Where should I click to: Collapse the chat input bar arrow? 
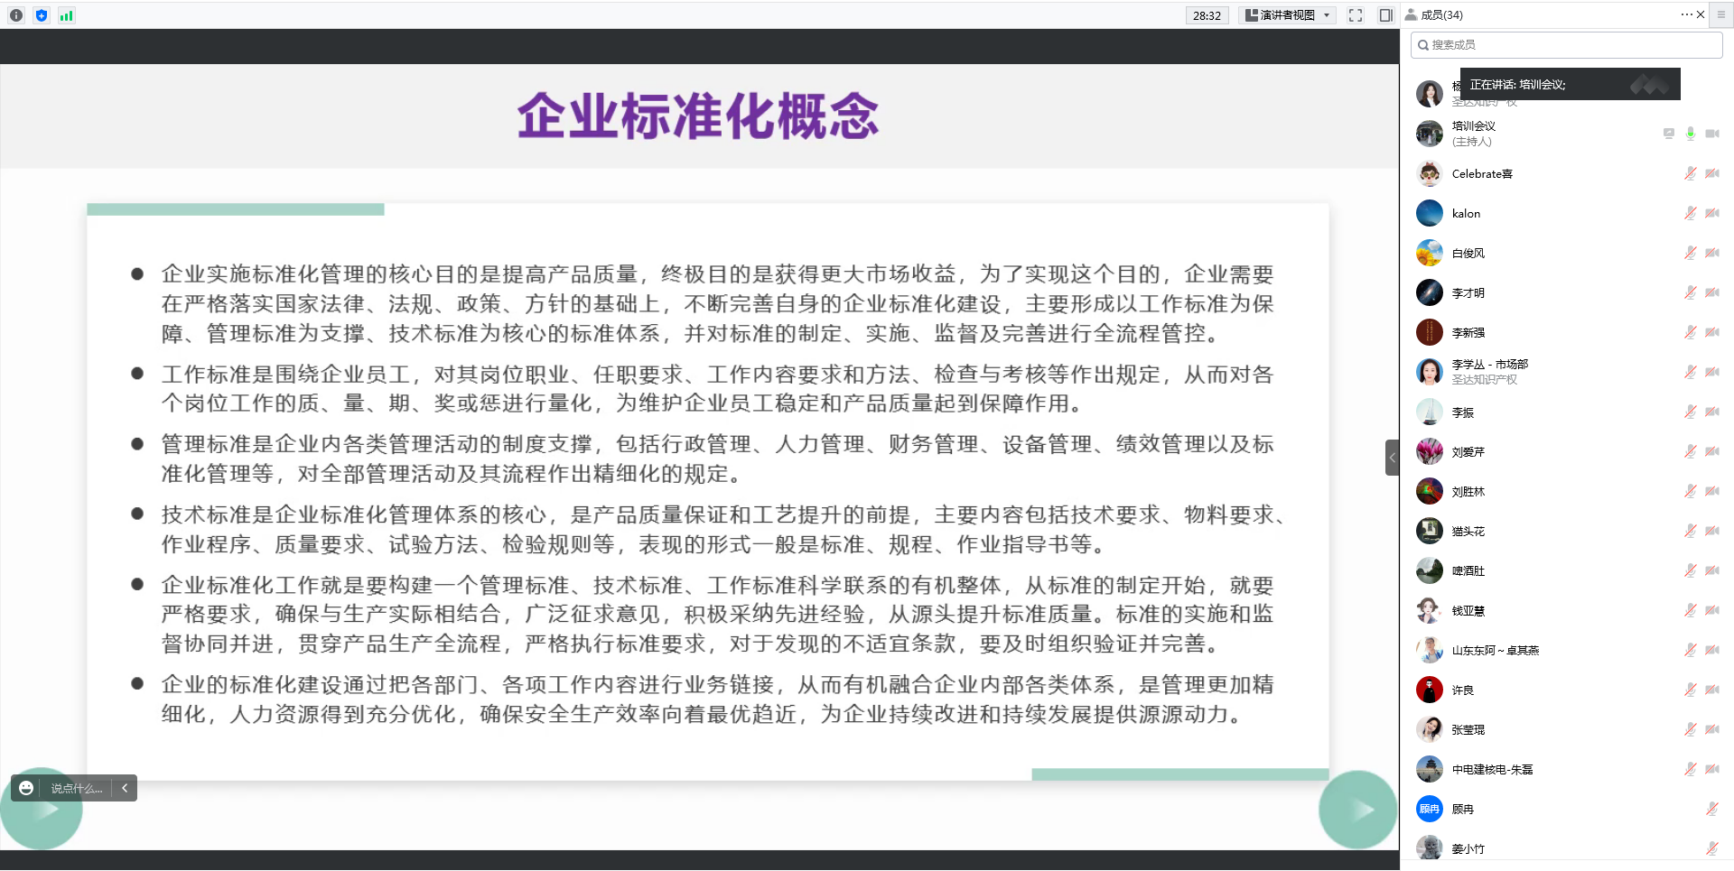click(x=125, y=788)
